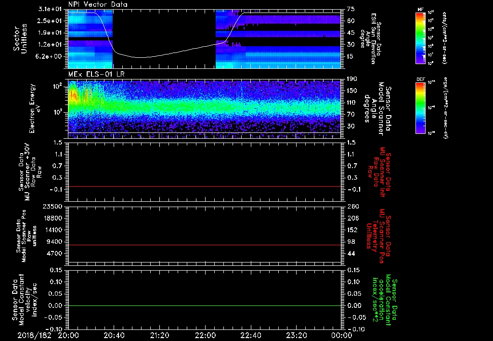
Task: Click the 22:40 time tick label
Action: coord(250,335)
